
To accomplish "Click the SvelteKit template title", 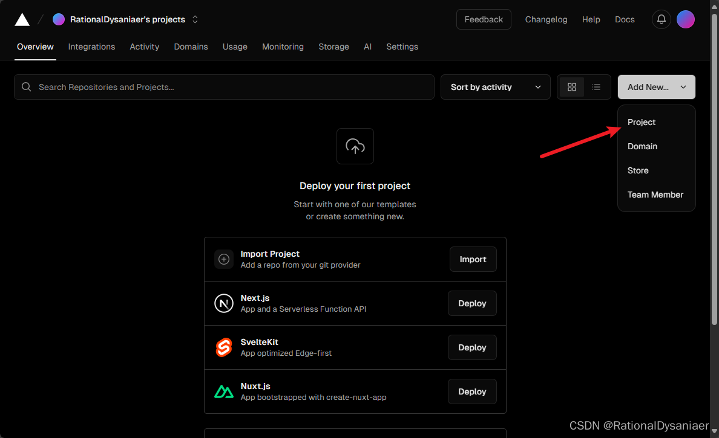I will click(260, 342).
